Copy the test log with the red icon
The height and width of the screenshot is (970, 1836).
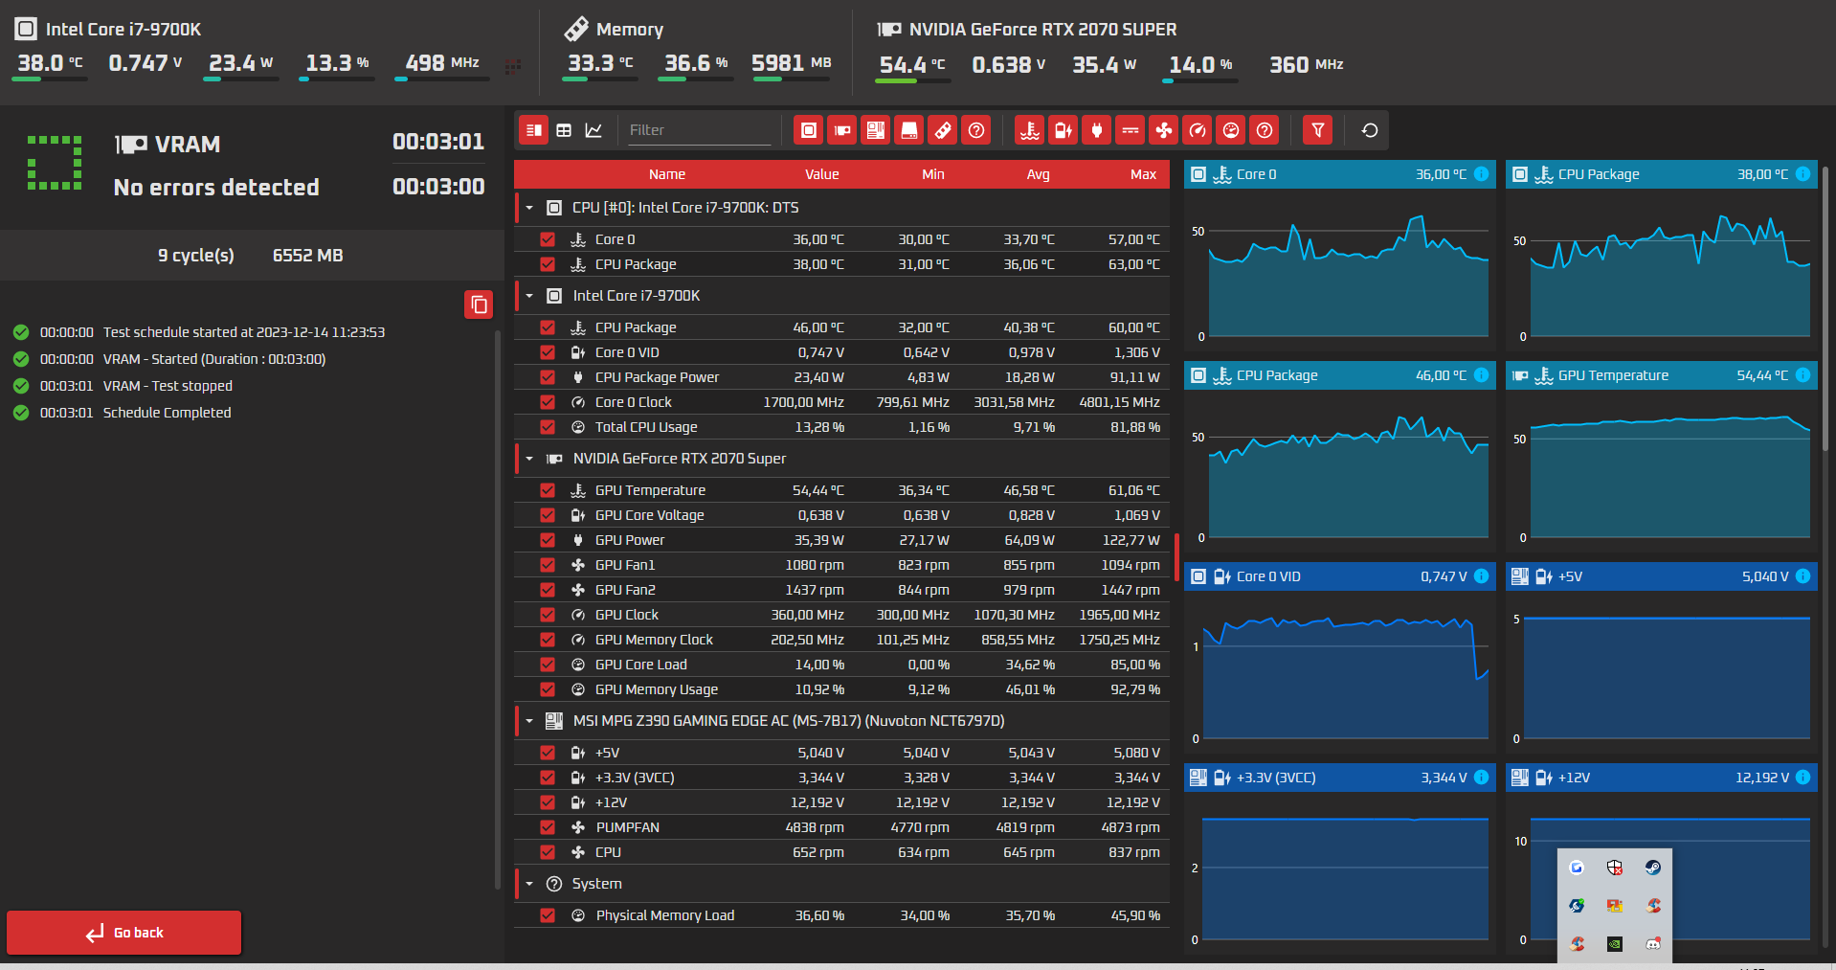pyautogui.click(x=479, y=305)
